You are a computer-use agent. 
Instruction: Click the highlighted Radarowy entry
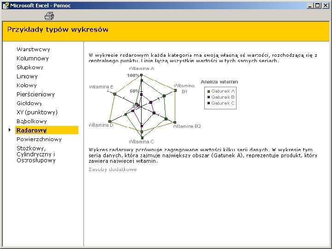pyautogui.click(x=47, y=130)
